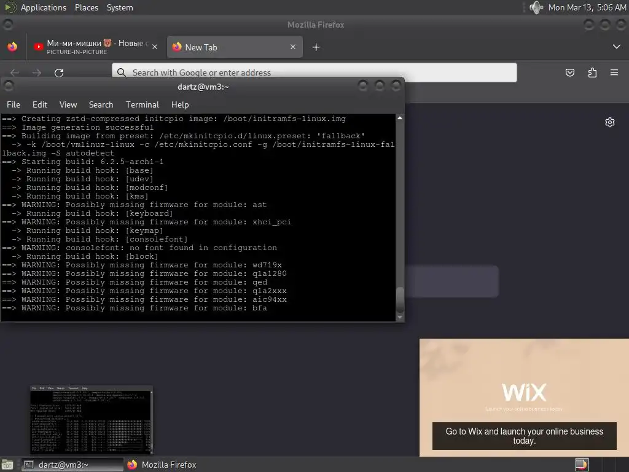The width and height of the screenshot is (629, 472).
Task: Select the New Tab tab
Action: click(235, 47)
